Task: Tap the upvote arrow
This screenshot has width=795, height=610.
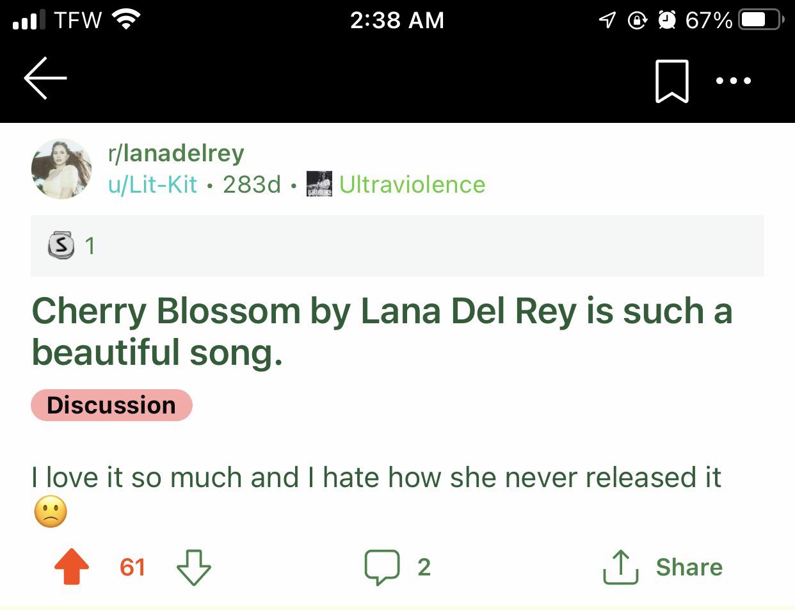Action: tap(72, 567)
